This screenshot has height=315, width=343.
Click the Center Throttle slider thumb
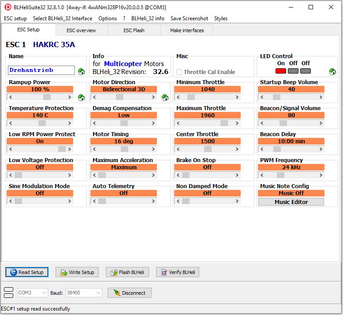click(x=208, y=149)
